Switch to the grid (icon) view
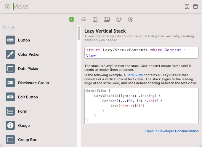The width and height of the screenshot is (202, 147). 187,7
